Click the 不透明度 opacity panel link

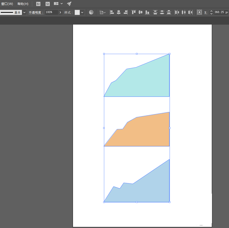(x=36, y=13)
